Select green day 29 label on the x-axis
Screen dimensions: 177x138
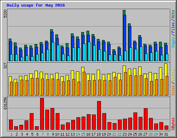tap(156, 134)
